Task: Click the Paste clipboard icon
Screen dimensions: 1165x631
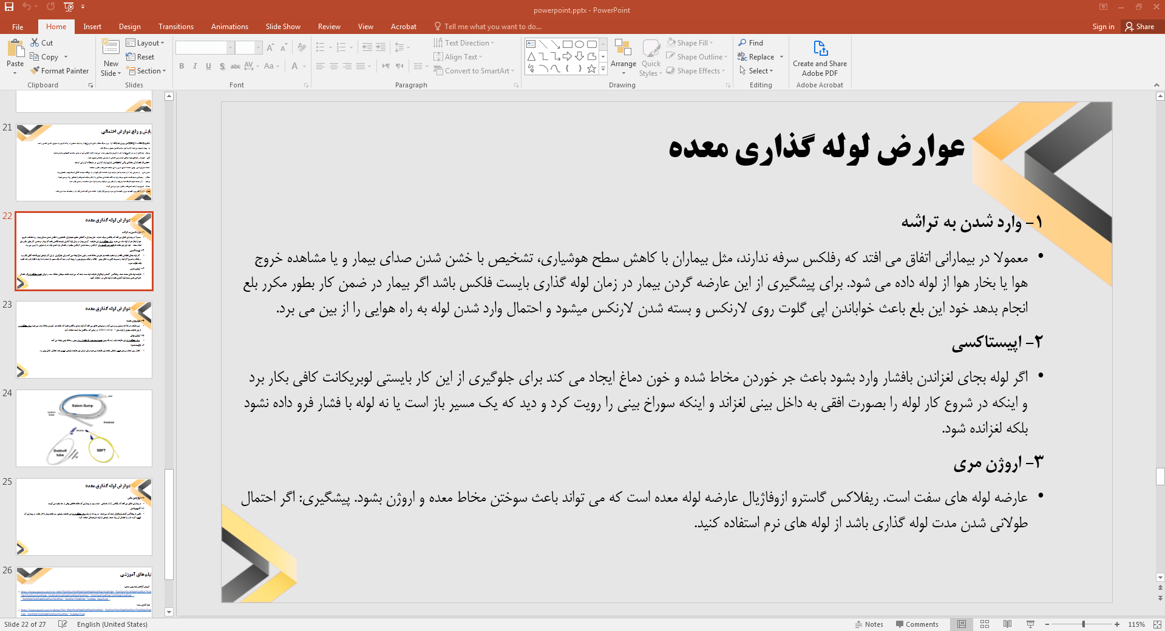Action: (15, 49)
